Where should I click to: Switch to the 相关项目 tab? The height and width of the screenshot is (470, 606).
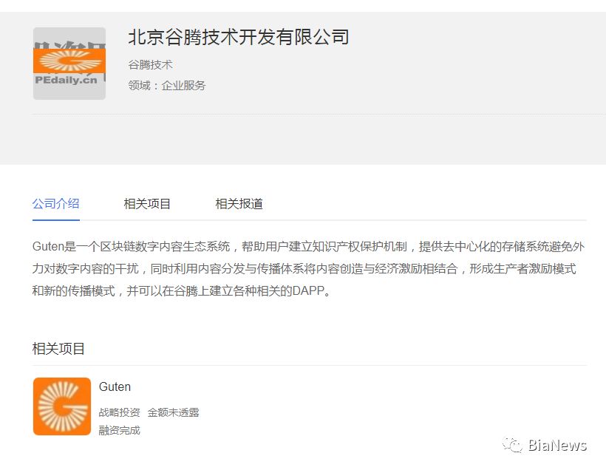click(147, 203)
